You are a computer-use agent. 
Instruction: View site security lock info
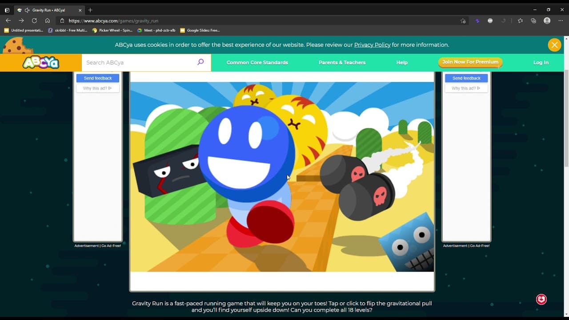[x=62, y=20]
